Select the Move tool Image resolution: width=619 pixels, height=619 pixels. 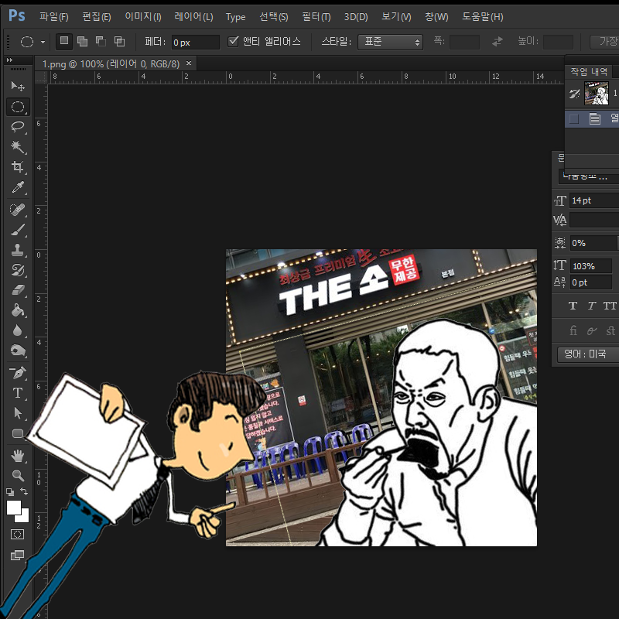[x=17, y=86]
